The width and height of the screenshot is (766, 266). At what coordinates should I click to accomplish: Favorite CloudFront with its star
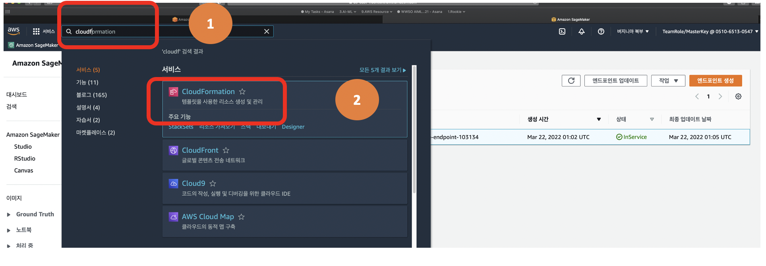(x=226, y=150)
